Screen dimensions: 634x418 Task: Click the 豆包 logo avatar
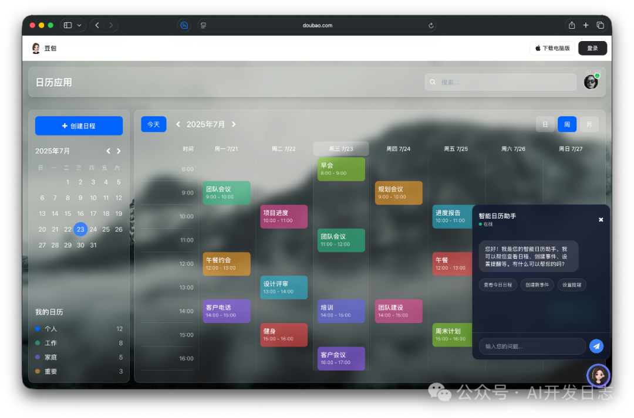click(x=36, y=48)
